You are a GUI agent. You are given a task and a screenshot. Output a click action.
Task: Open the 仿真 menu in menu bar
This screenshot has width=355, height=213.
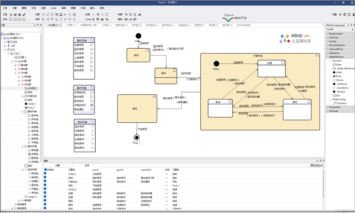[43, 8]
